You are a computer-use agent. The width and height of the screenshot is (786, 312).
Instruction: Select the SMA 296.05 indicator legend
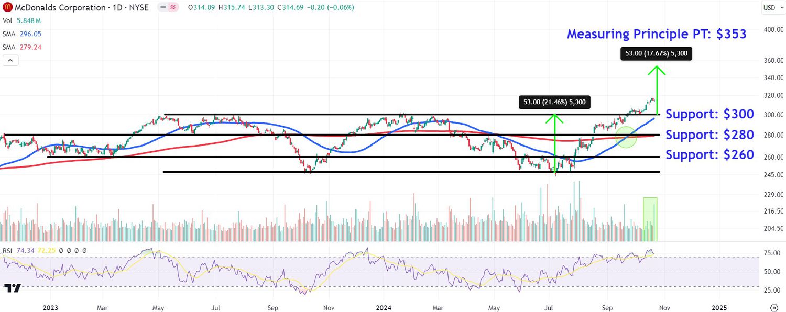(x=22, y=34)
